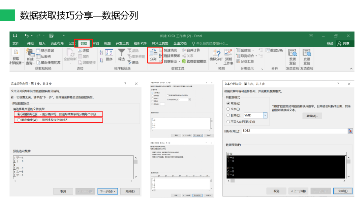Click the 排序 sort icon
Image resolution: width=364 pixels, height=204 pixels.
pyautogui.click(x=109, y=55)
